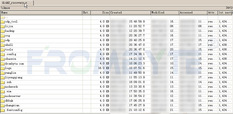Click the 4.0 KB size of ccg
The width and height of the screenshot is (233, 114).
(104, 36)
